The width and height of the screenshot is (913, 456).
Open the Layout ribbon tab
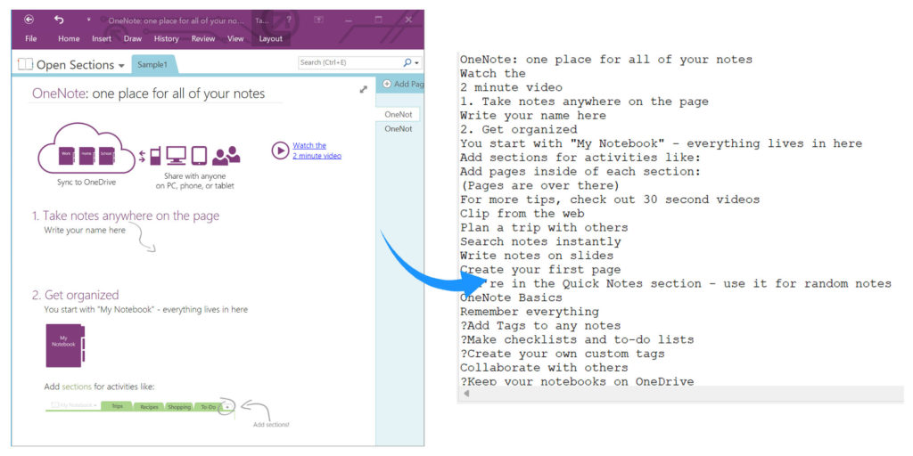click(x=271, y=39)
